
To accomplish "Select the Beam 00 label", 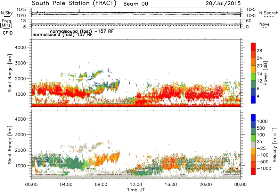I will click(x=136, y=4).
